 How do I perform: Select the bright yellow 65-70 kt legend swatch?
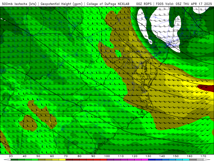click(x=62, y=159)
